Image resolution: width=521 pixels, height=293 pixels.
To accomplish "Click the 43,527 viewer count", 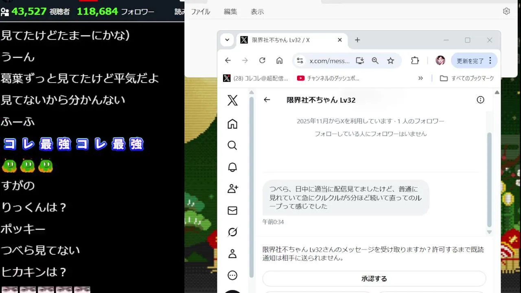I will 29,11.
